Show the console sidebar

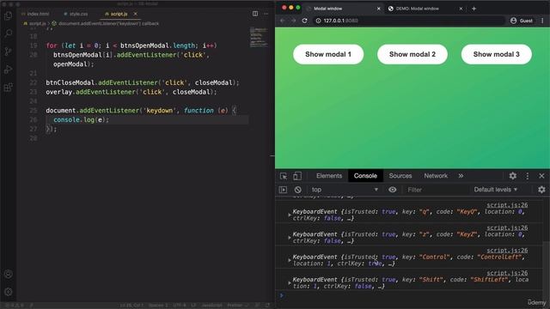283,190
